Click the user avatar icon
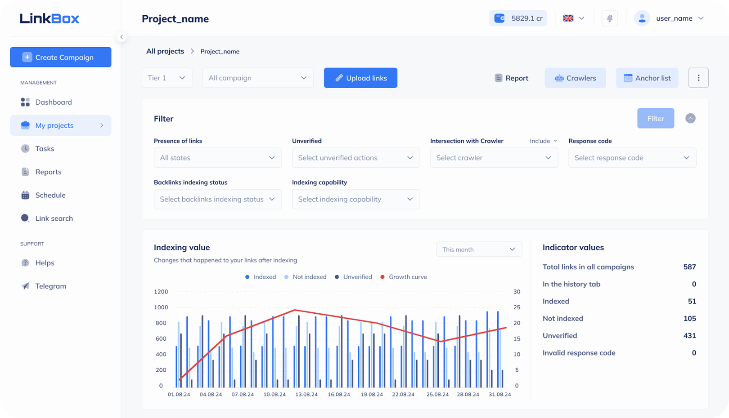729x418 pixels. click(642, 18)
